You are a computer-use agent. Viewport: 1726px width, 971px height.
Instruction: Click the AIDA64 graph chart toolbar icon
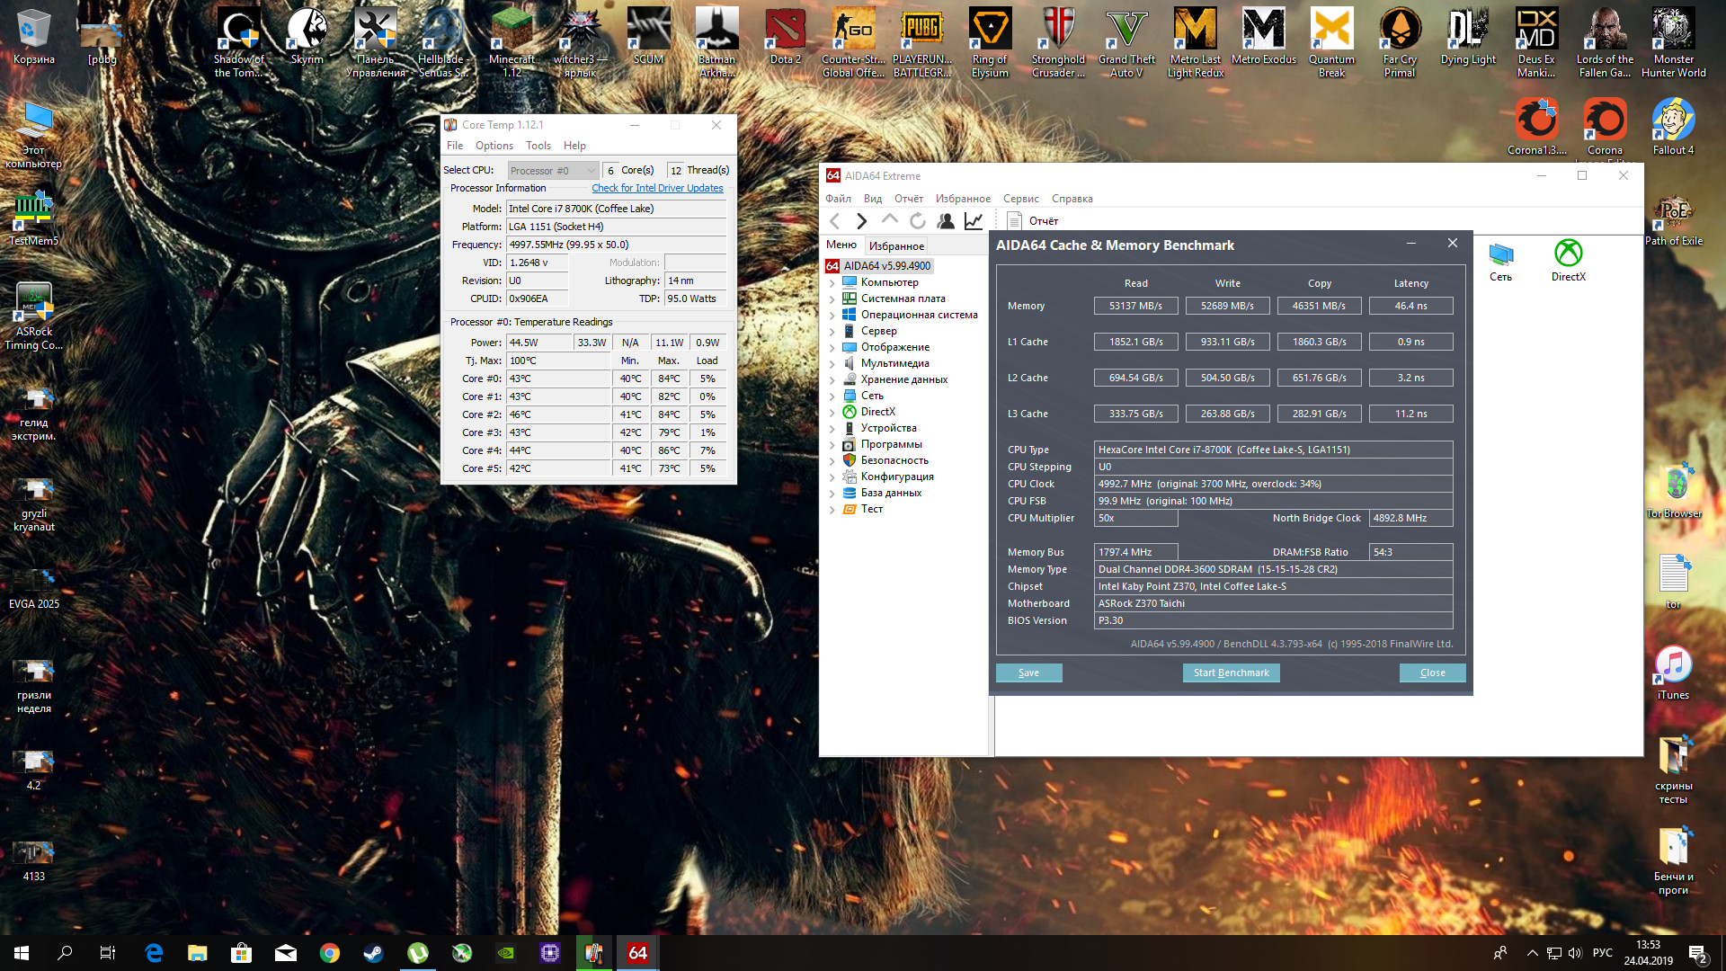[974, 221]
